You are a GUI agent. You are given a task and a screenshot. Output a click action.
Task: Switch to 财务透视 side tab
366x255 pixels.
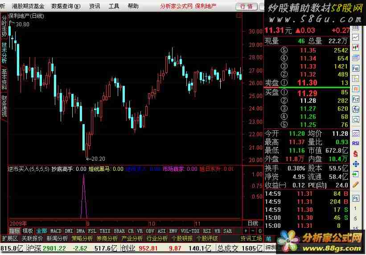[x=4, y=106]
